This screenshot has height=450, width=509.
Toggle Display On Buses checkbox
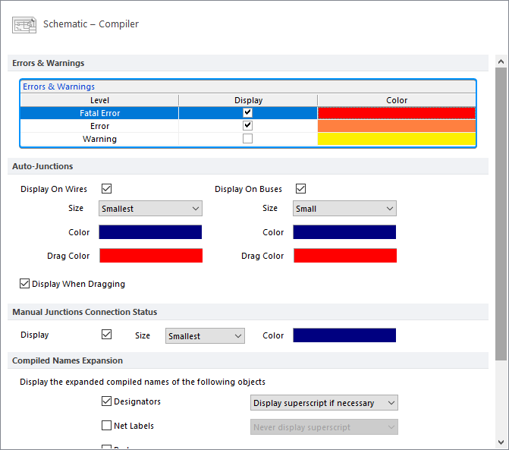(x=300, y=189)
